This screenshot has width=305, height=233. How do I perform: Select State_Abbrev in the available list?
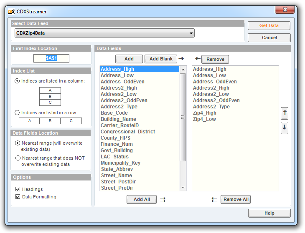point(139,169)
